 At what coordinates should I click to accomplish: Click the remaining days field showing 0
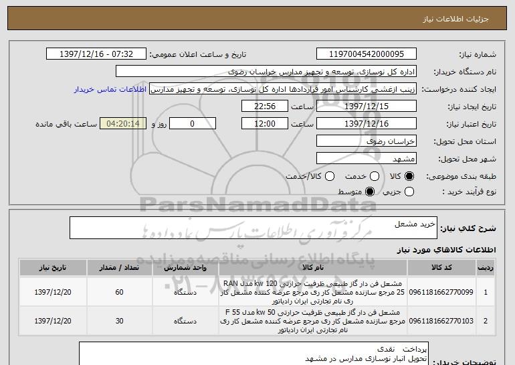tap(193, 124)
